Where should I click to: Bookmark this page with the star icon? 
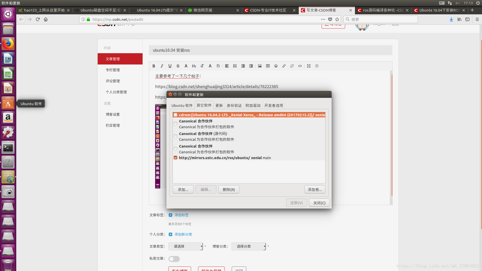pos(337,19)
